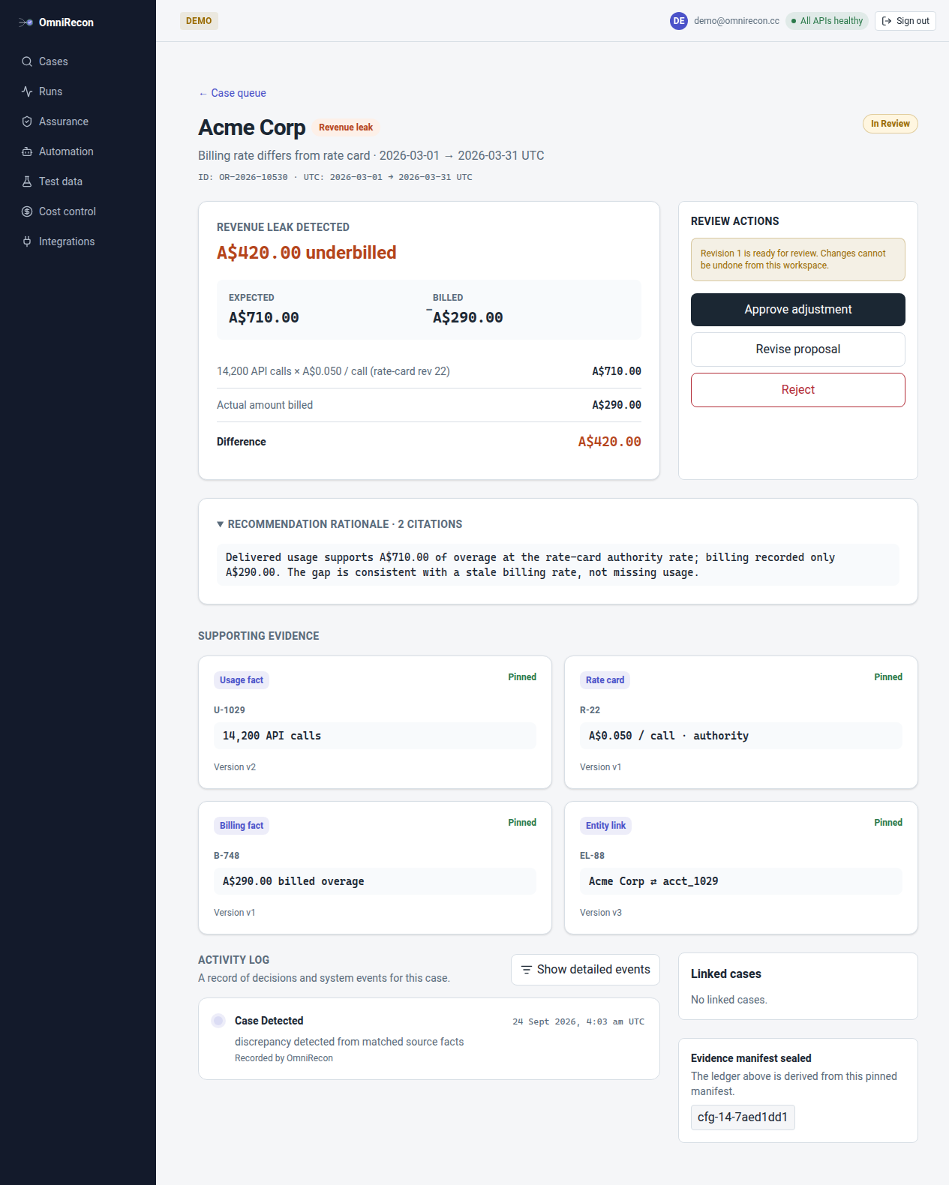Click the Assurance shield icon
This screenshot has width=949, height=1185.
pyautogui.click(x=27, y=121)
